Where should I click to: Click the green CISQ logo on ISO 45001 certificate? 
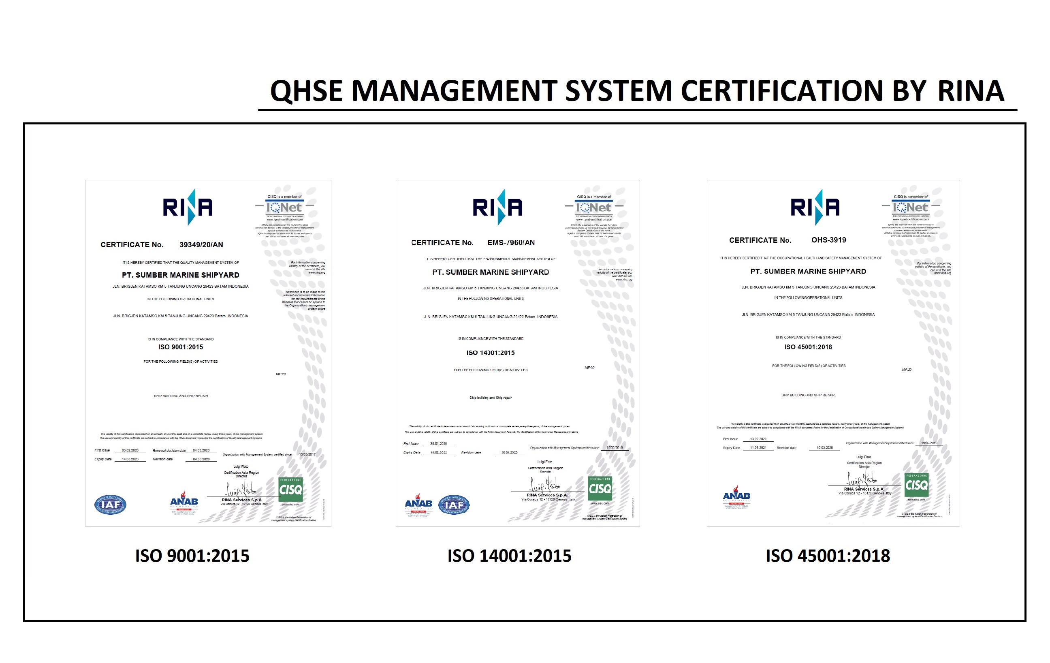coord(917,485)
